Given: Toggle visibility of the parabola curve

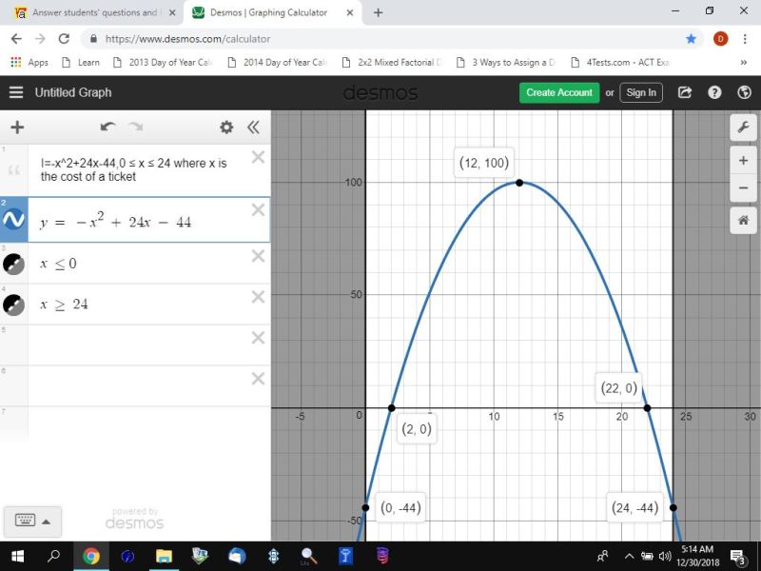Looking at the screenshot, I should (13, 220).
